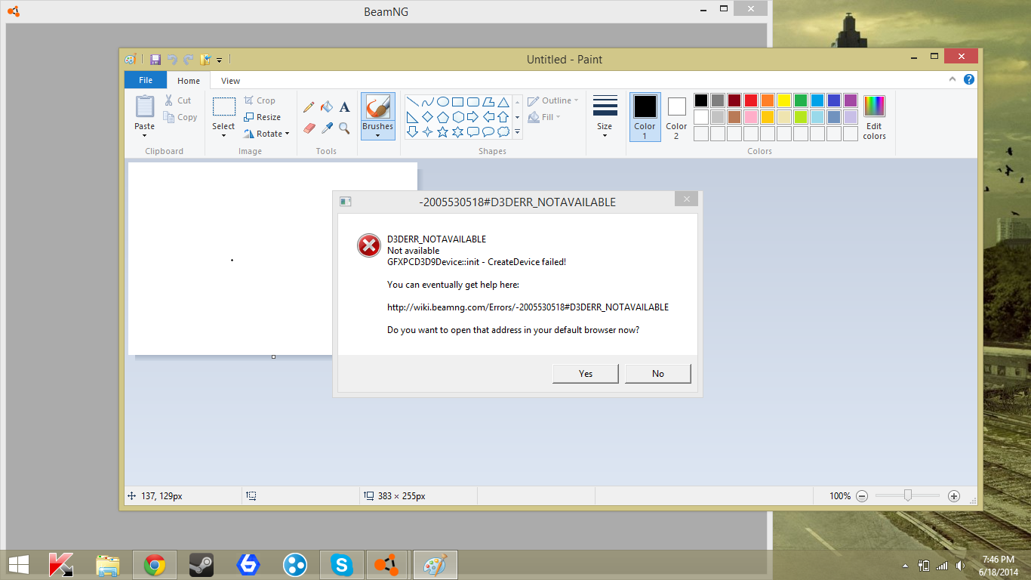This screenshot has width=1031, height=580.
Task: Choose the Line shape
Action: pyautogui.click(x=413, y=102)
